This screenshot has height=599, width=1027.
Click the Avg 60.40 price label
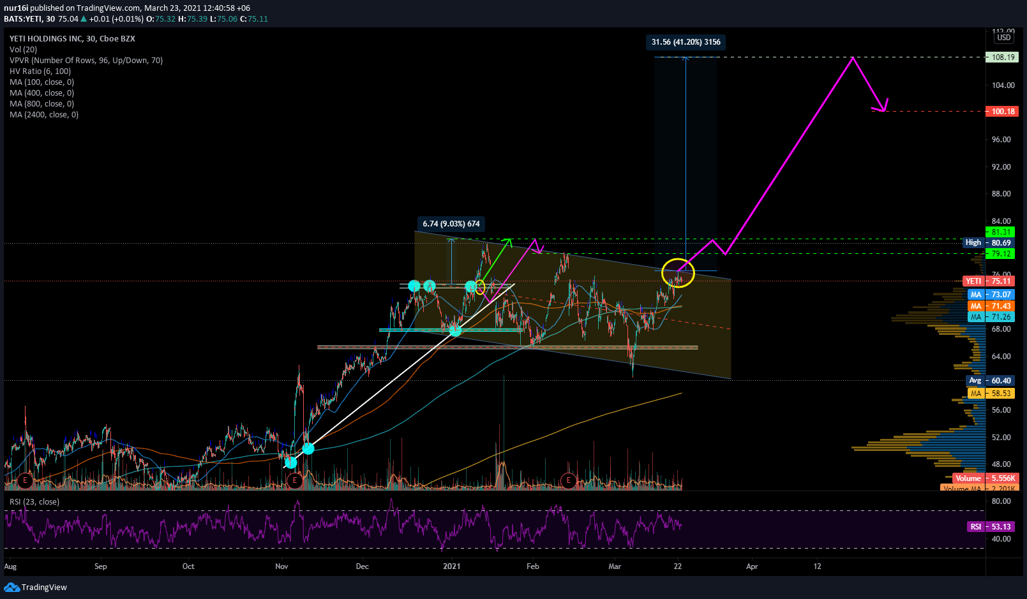coord(991,380)
